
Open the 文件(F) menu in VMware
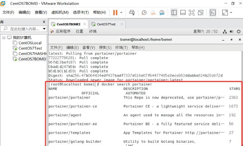tap(8, 12)
